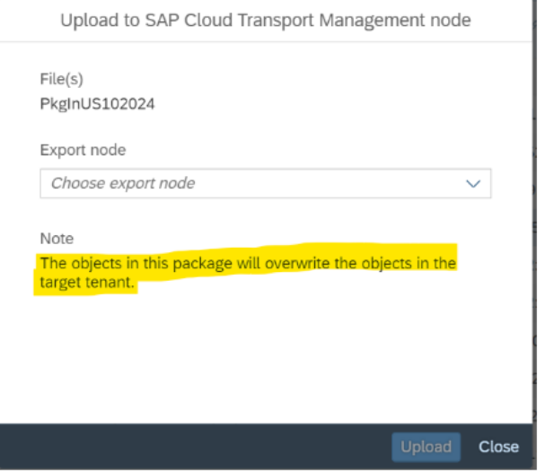
Task: Click the Export node field label
Action: pos(84,150)
